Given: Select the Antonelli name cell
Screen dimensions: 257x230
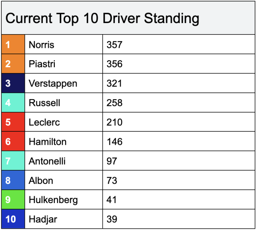Looking at the screenshot, I should tap(63, 161).
